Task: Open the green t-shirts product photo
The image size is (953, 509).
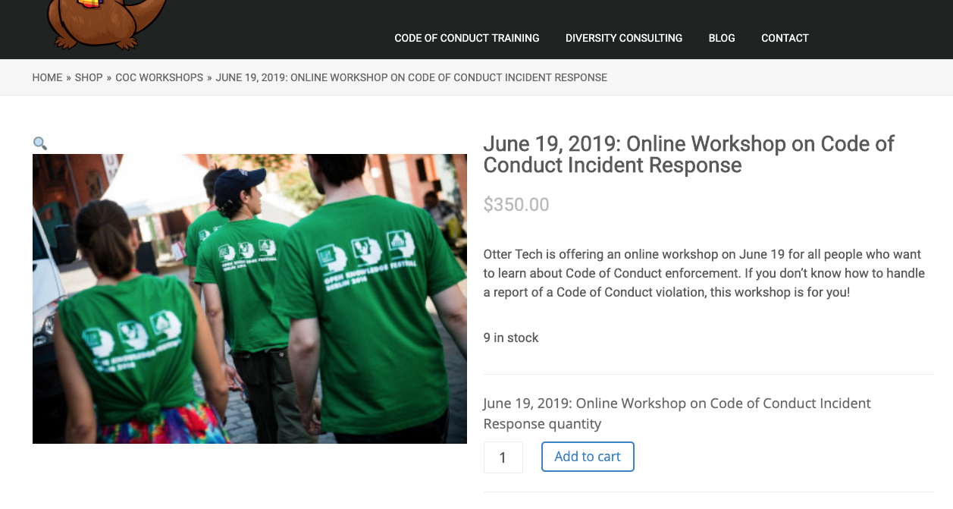Action: [x=249, y=299]
